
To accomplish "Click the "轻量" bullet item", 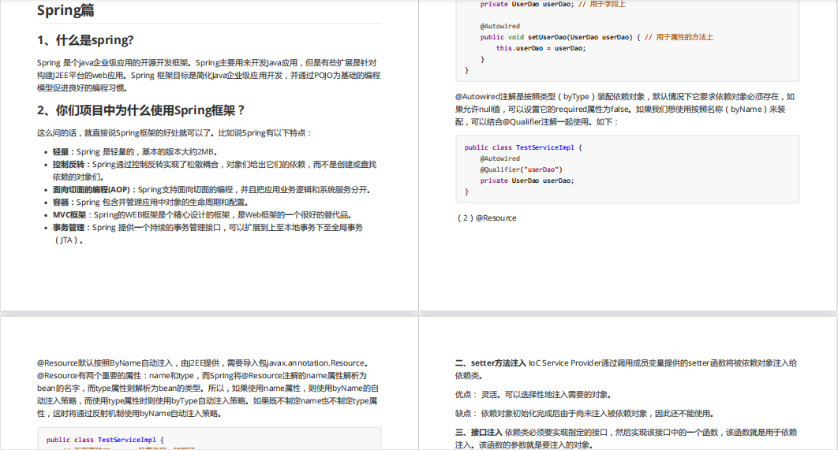I will (135, 151).
